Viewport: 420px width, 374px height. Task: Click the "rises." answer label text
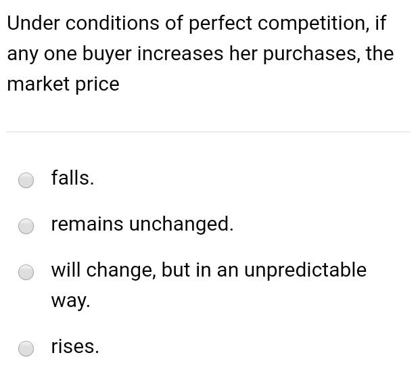coord(75,346)
